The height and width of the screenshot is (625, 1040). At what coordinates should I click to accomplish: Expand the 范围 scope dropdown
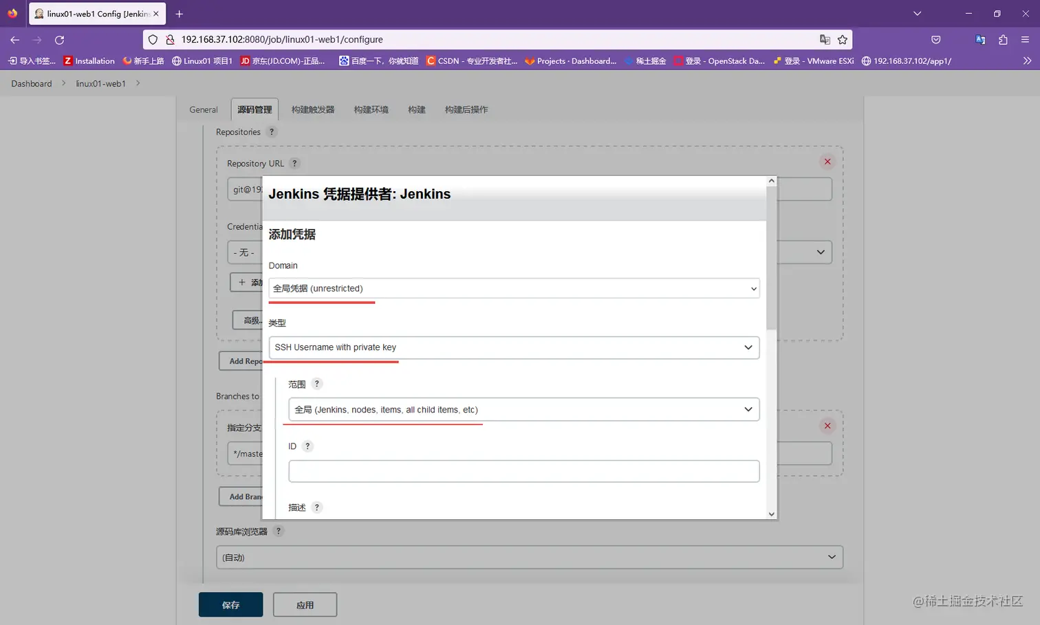(523, 409)
